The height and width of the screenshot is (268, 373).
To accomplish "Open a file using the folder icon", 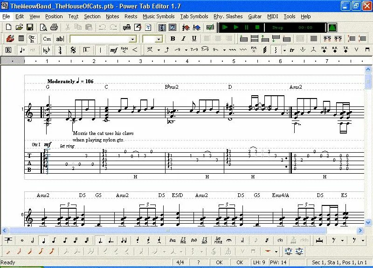I will click(x=19, y=27).
